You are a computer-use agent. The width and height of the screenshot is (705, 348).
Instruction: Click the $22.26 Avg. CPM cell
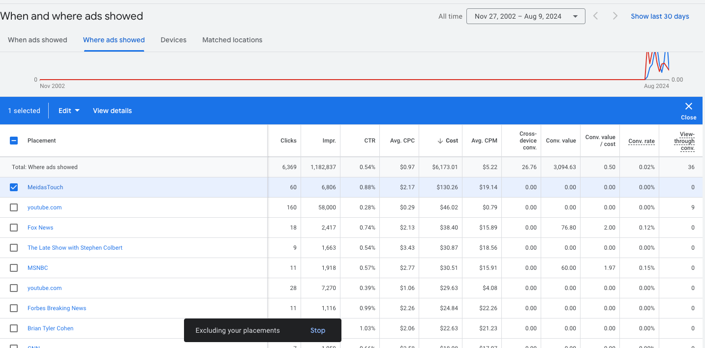[x=488, y=308]
